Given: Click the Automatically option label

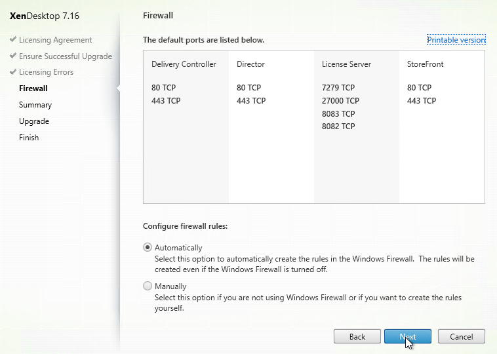Looking at the screenshot, I should click(178, 248).
